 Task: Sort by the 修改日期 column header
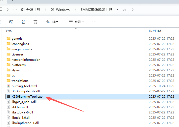click(x=155, y=31)
